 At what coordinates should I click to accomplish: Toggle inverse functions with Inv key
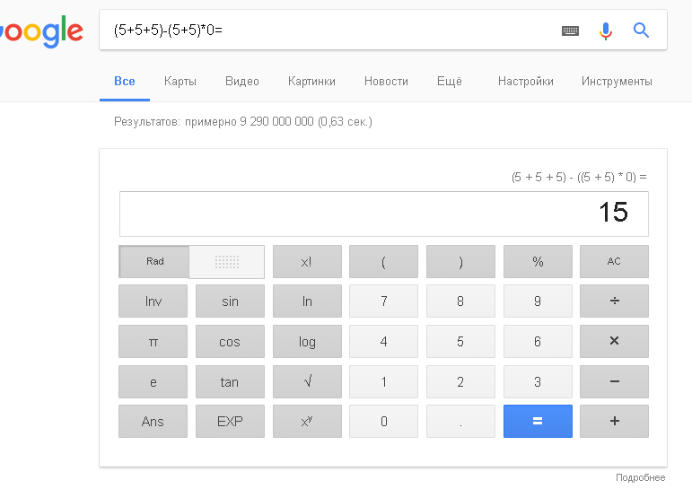[x=153, y=301]
